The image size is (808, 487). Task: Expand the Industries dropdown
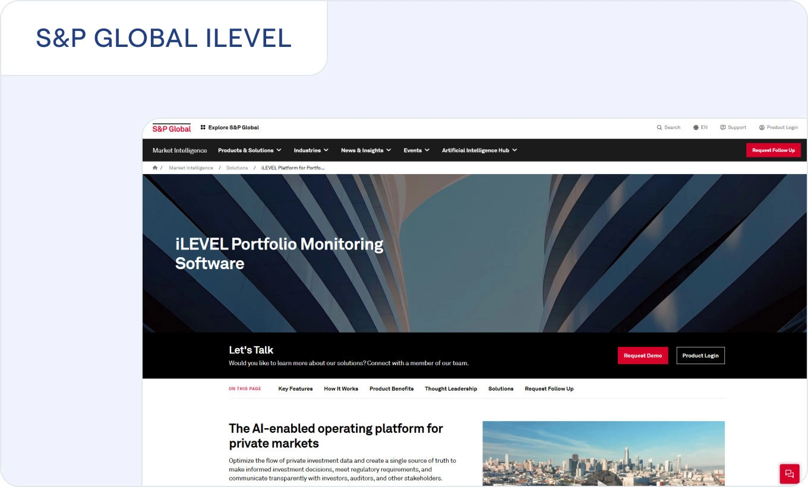(x=311, y=150)
